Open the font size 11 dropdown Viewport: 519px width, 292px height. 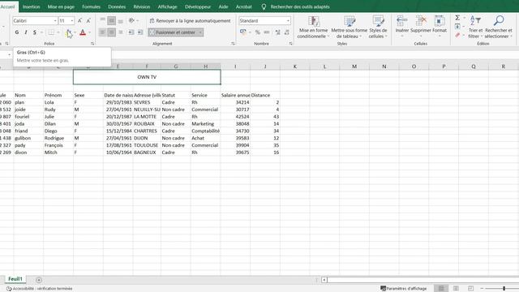[72, 20]
